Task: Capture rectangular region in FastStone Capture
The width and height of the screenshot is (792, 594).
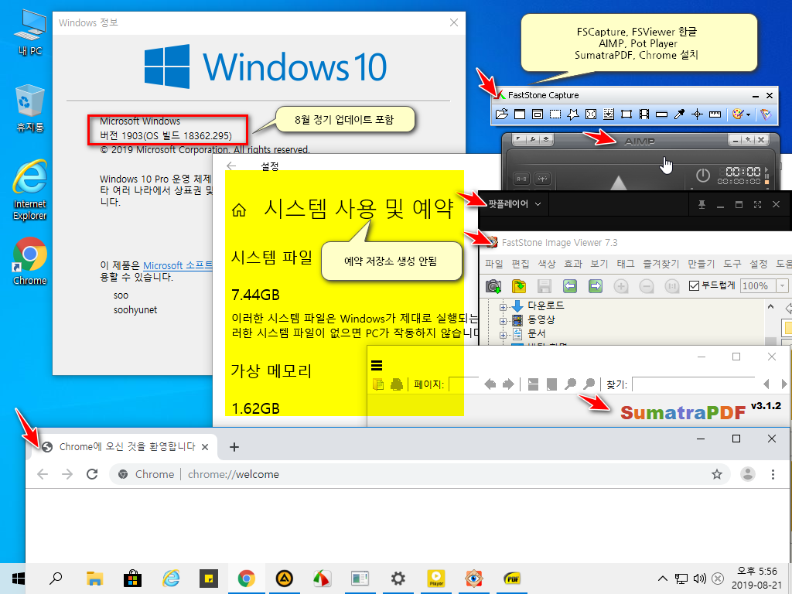Action: [x=555, y=114]
